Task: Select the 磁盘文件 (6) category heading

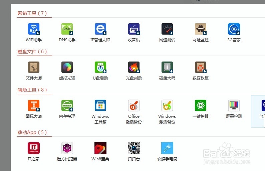Action: pos(32,51)
